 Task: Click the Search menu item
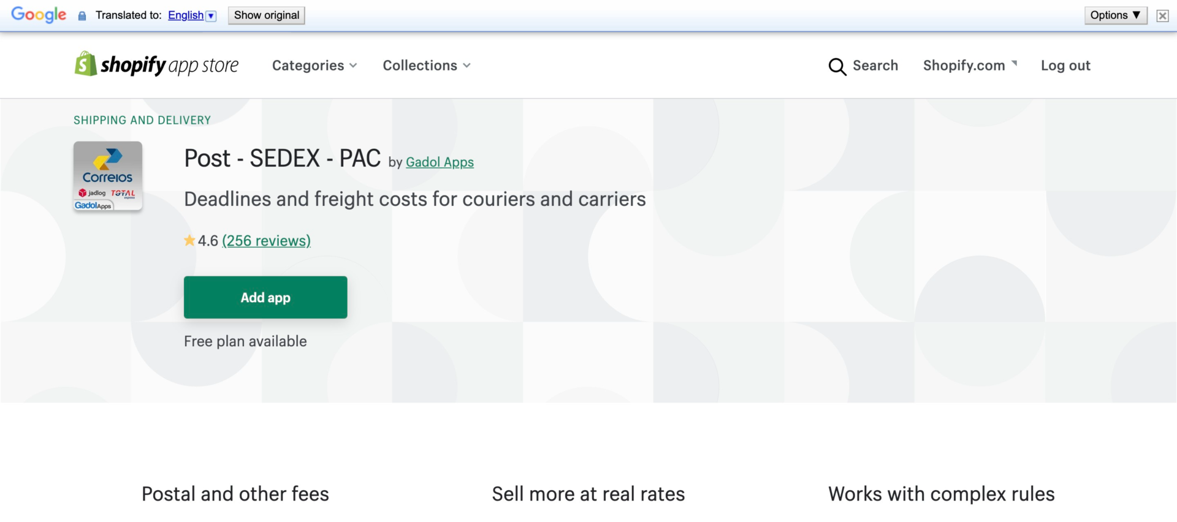[875, 66]
